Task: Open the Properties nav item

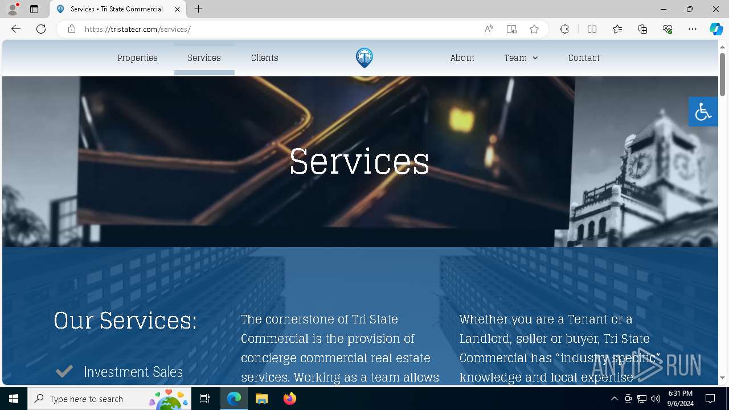Action: pos(137,58)
